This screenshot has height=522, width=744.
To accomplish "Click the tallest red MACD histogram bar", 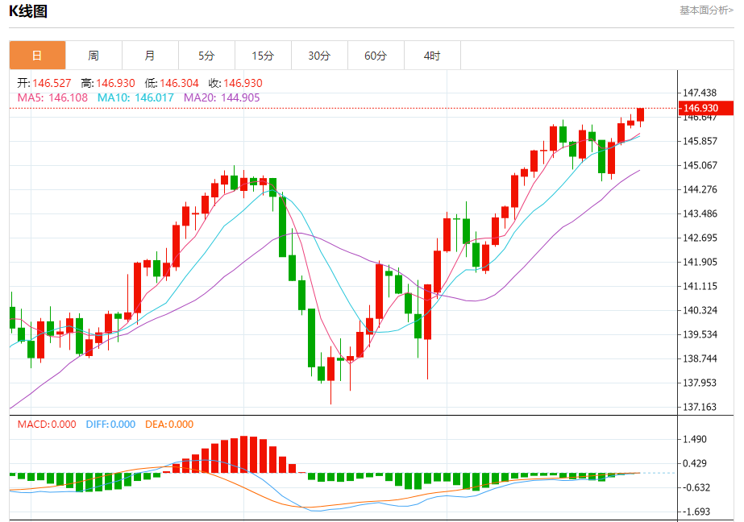I will pyautogui.click(x=244, y=454).
